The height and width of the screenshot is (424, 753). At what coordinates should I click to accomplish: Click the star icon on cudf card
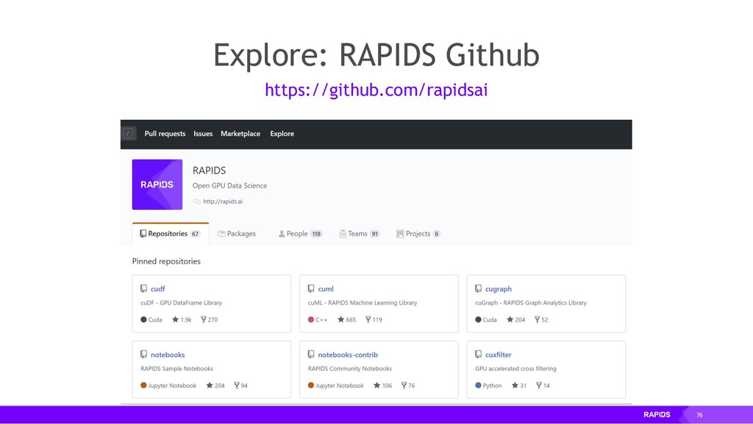(175, 319)
